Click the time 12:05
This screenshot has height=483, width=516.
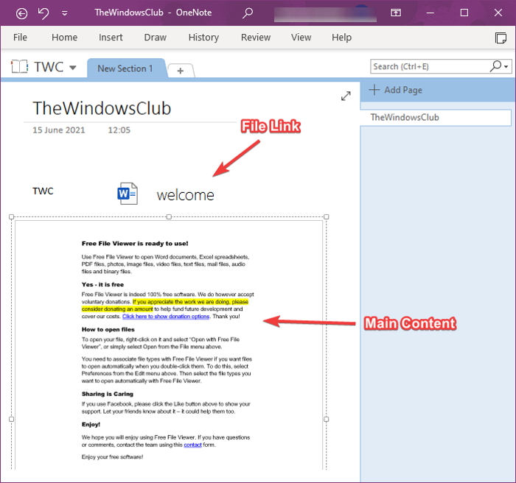(x=119, y=130)
